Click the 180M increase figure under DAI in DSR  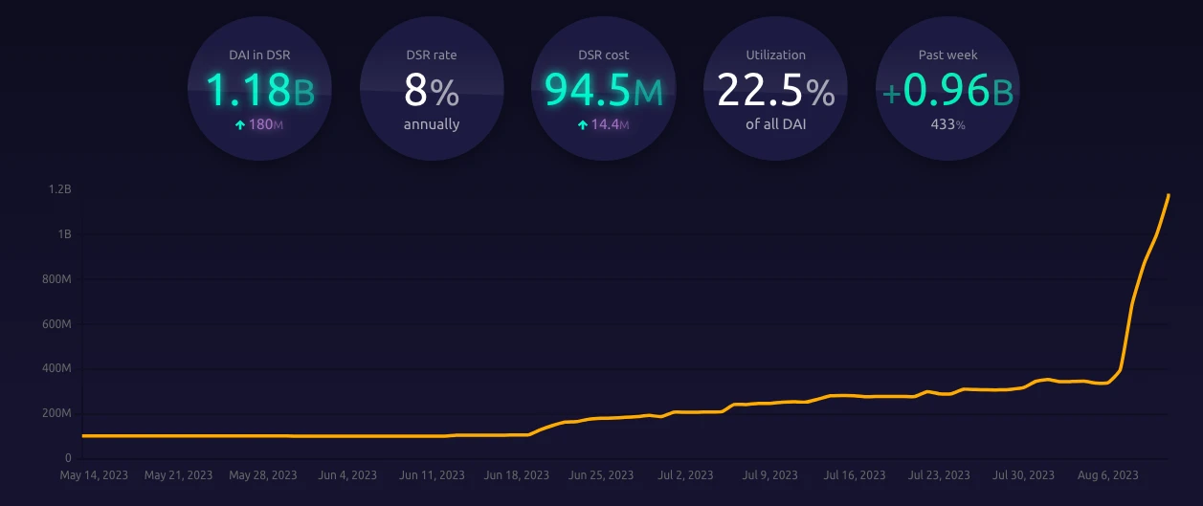(x=266, y=124)
